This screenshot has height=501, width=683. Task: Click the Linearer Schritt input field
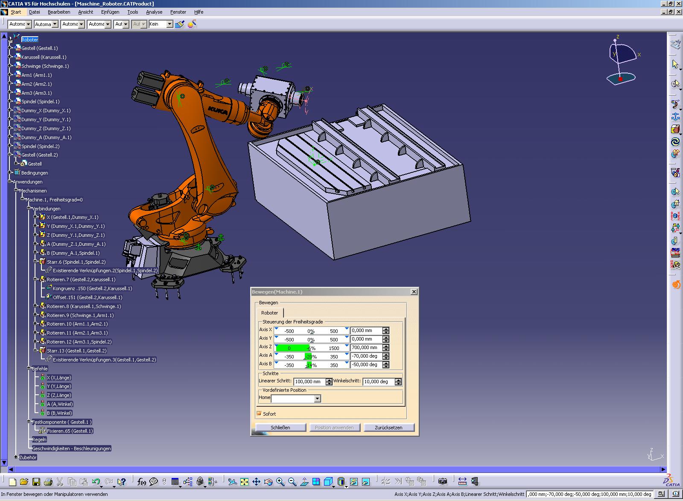309,382
